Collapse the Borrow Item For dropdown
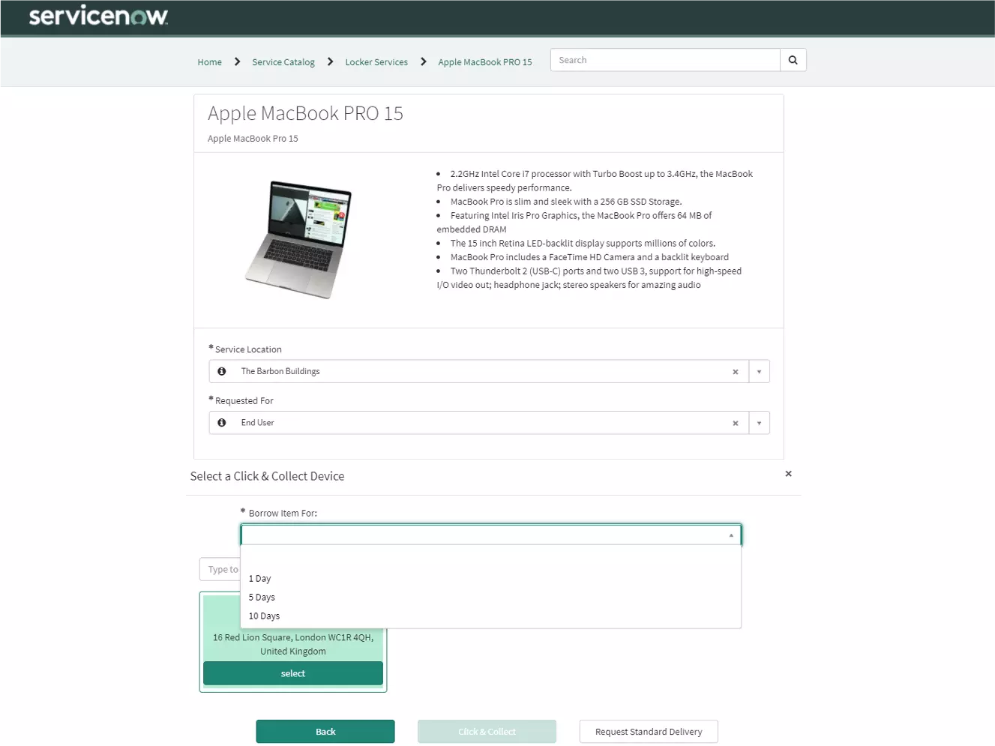The height and width of the screenshot is (746, 995). tap(731, 535)
